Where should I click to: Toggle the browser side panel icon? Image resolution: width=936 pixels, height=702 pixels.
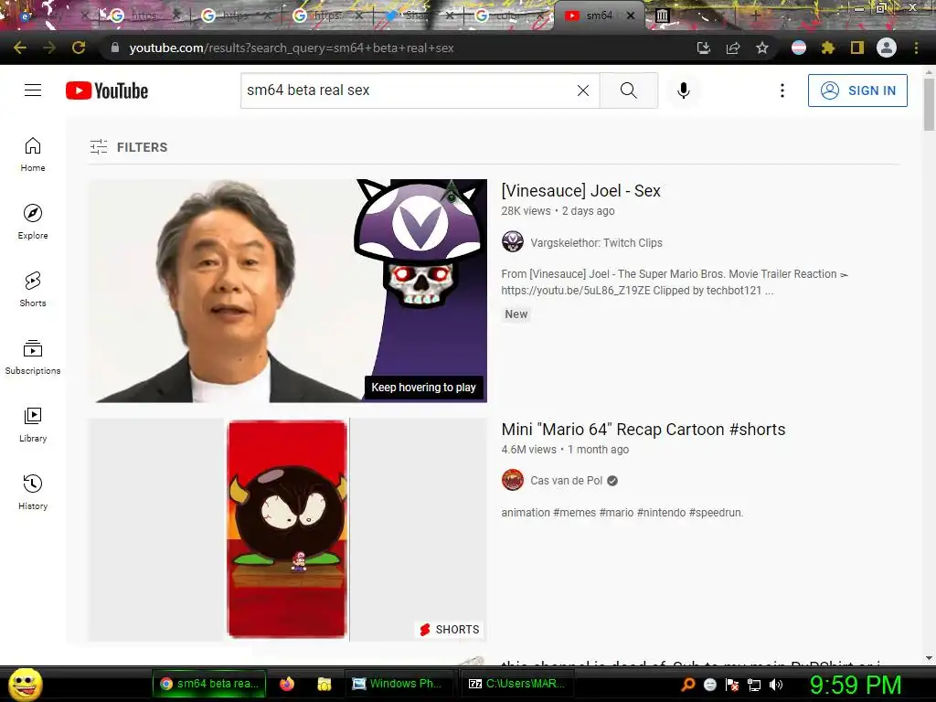[x=857, y=48]
